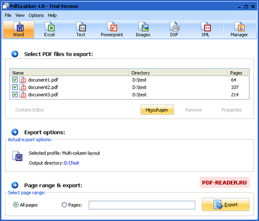Click page count 64 in the list

pos(233,80)
